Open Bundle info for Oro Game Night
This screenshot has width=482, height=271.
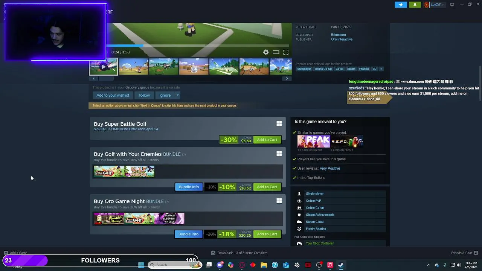click(x=188, y=234)
